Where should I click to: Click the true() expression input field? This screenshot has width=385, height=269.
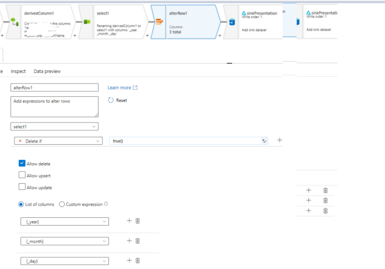(186, 141)
